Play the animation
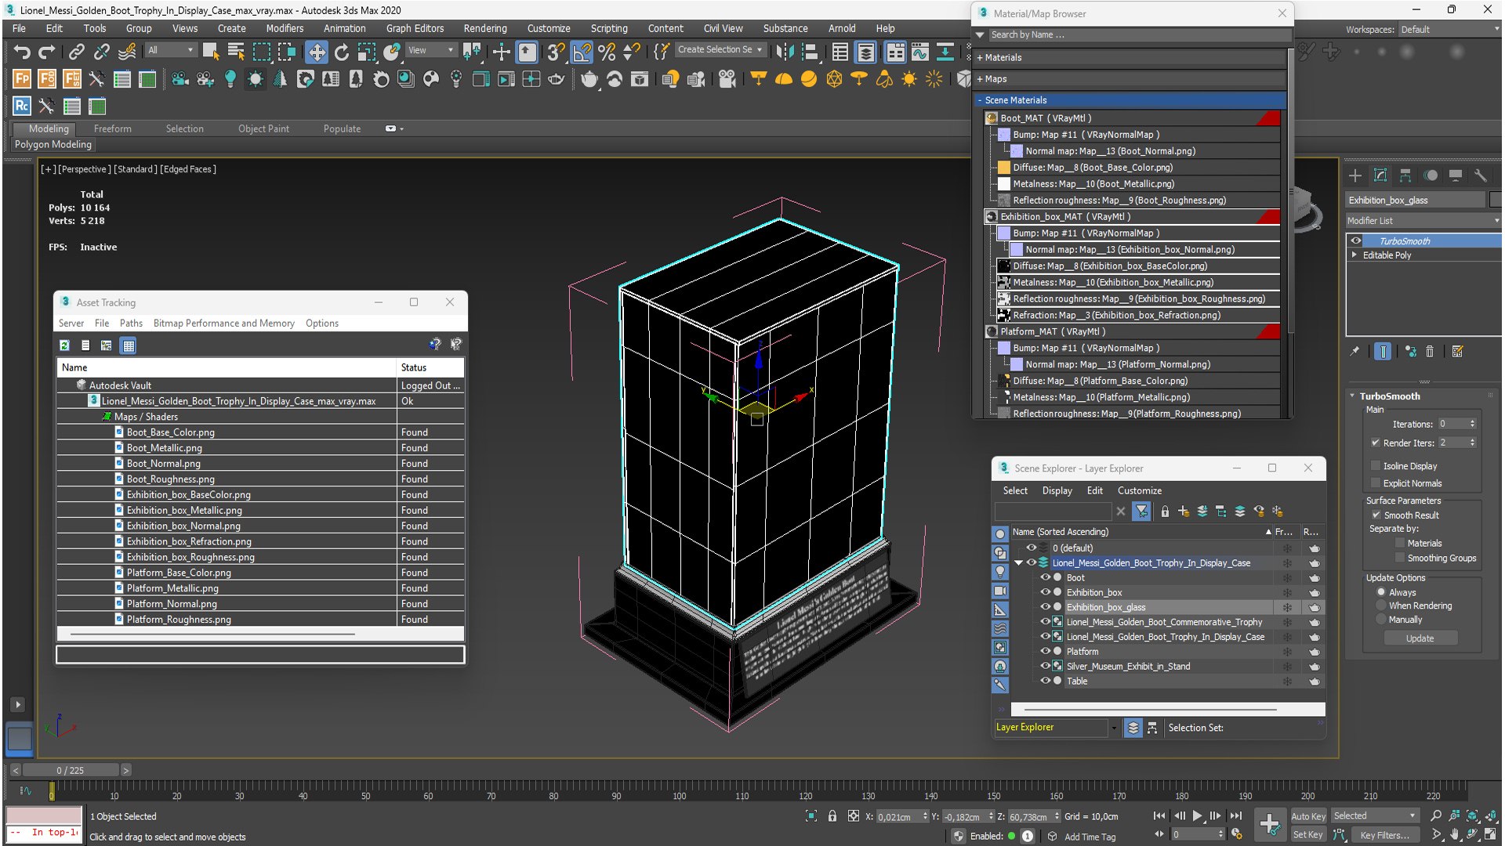This screenshot has height=846, width=1505. 1198,816
